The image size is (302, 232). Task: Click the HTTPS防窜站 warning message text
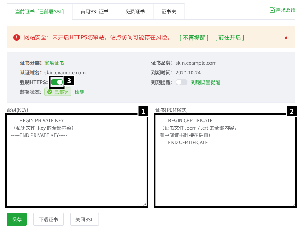point(97,37)
